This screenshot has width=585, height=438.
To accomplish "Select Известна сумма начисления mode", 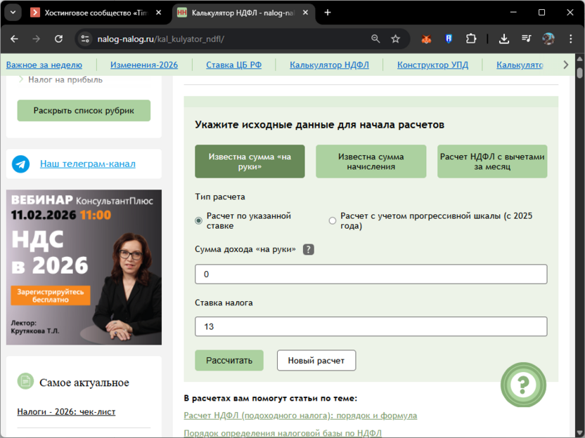I will [371, 161].
